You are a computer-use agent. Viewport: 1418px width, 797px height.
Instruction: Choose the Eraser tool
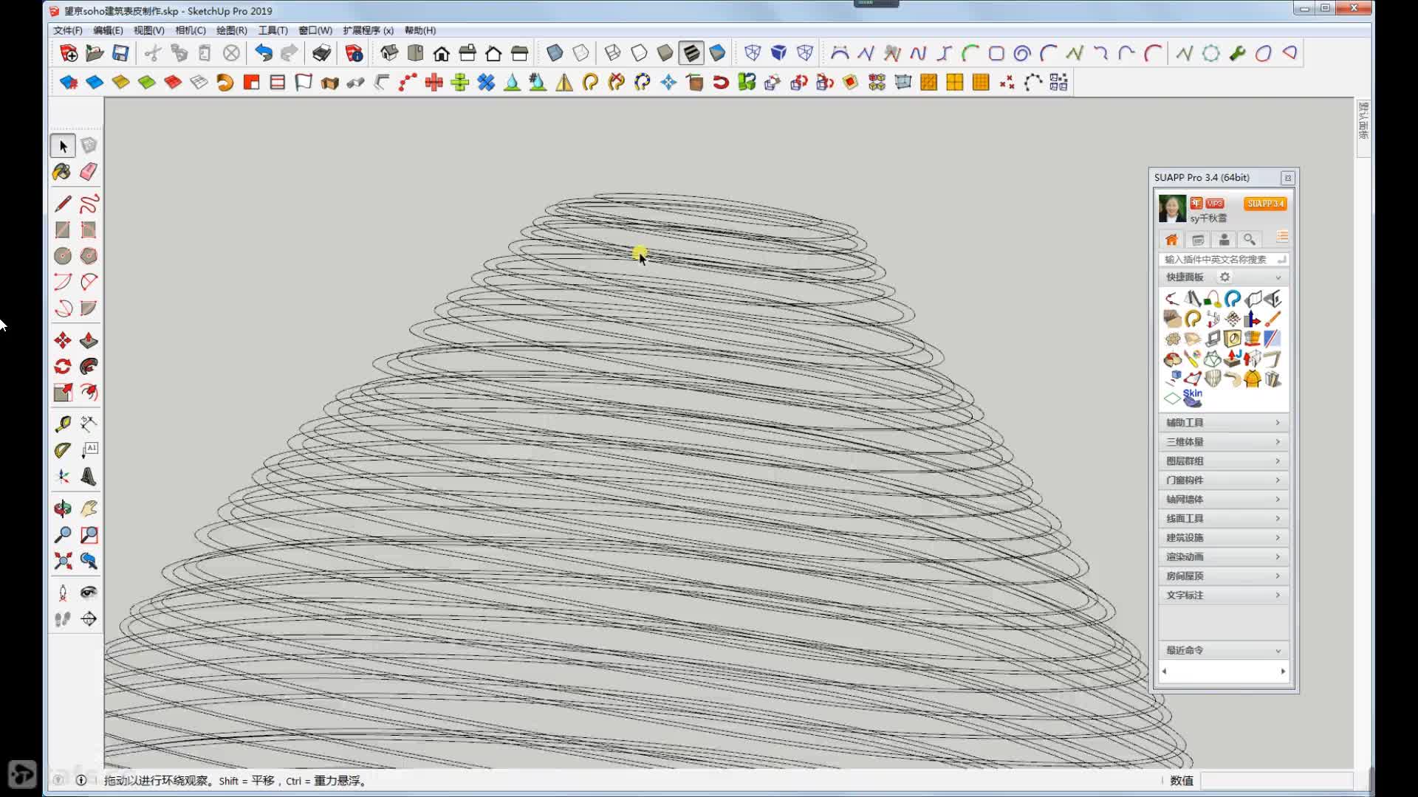(x=89, y=172)
